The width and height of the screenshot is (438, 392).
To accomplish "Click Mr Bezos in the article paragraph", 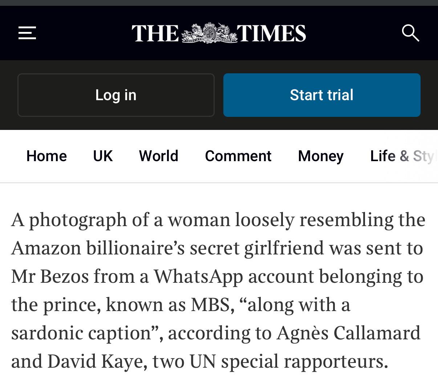I will pos(50,276).
